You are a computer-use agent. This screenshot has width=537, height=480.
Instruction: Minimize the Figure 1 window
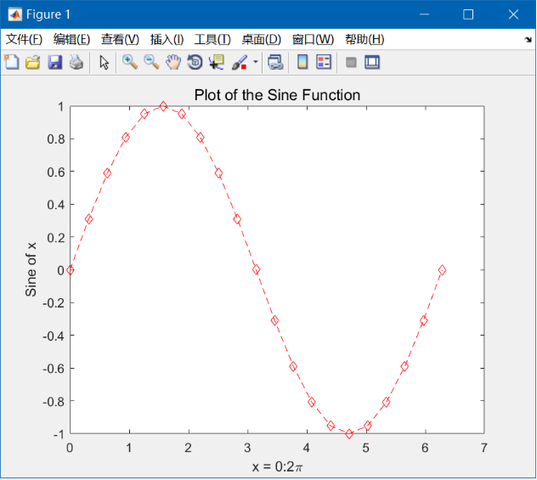424,14
